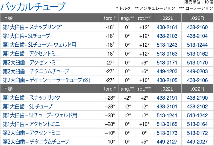Click the torq.* header in 下顎 section

110,89
